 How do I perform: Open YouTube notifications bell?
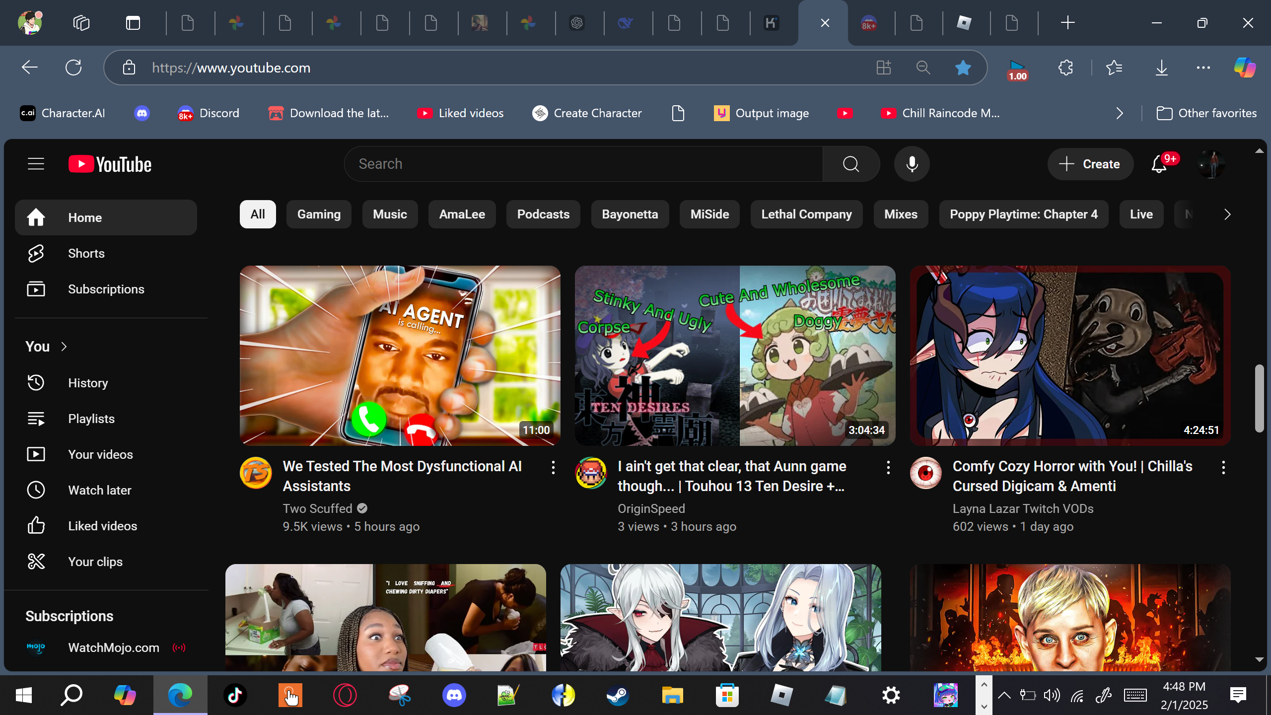(1159, 164)
